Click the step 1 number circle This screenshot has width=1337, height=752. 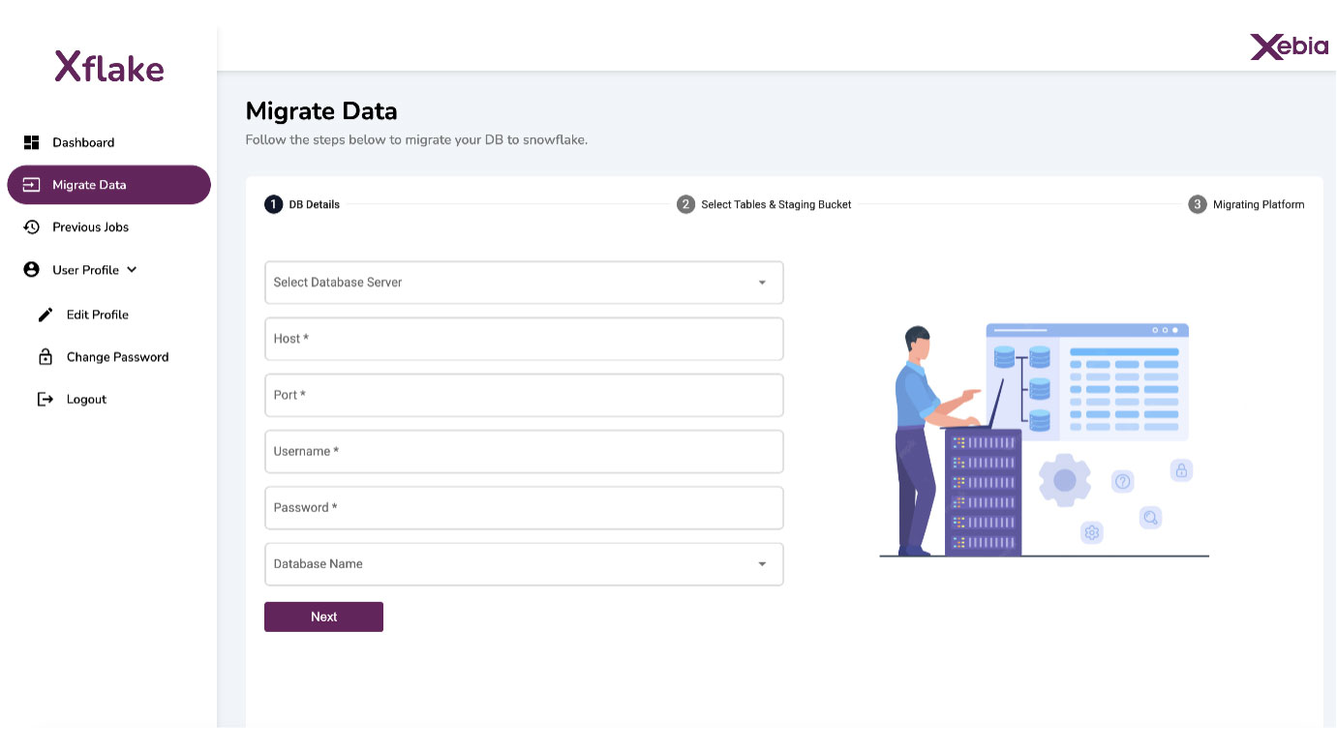click(274, 204)
